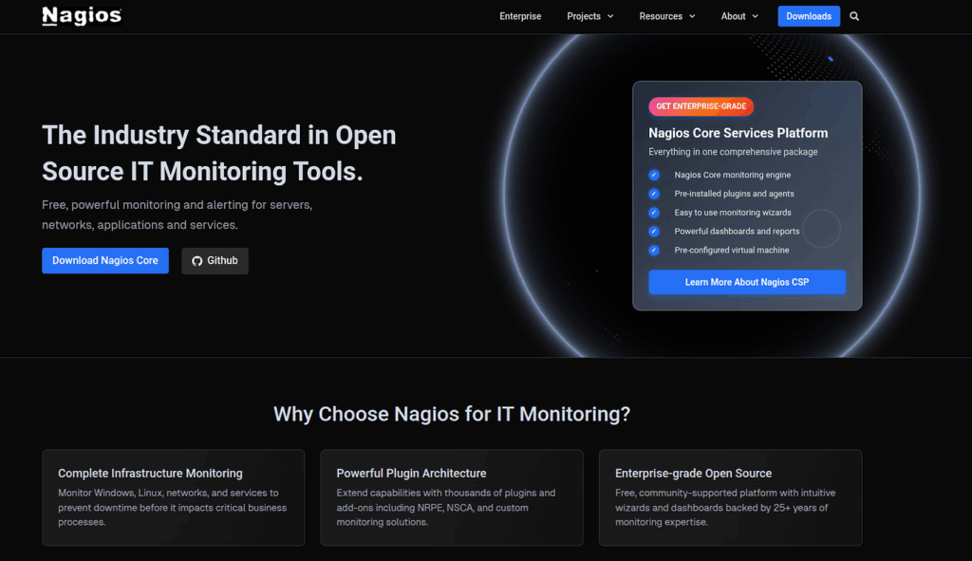Click the checkmark beside Easy to use monitoring wizards

pos(653,212)
